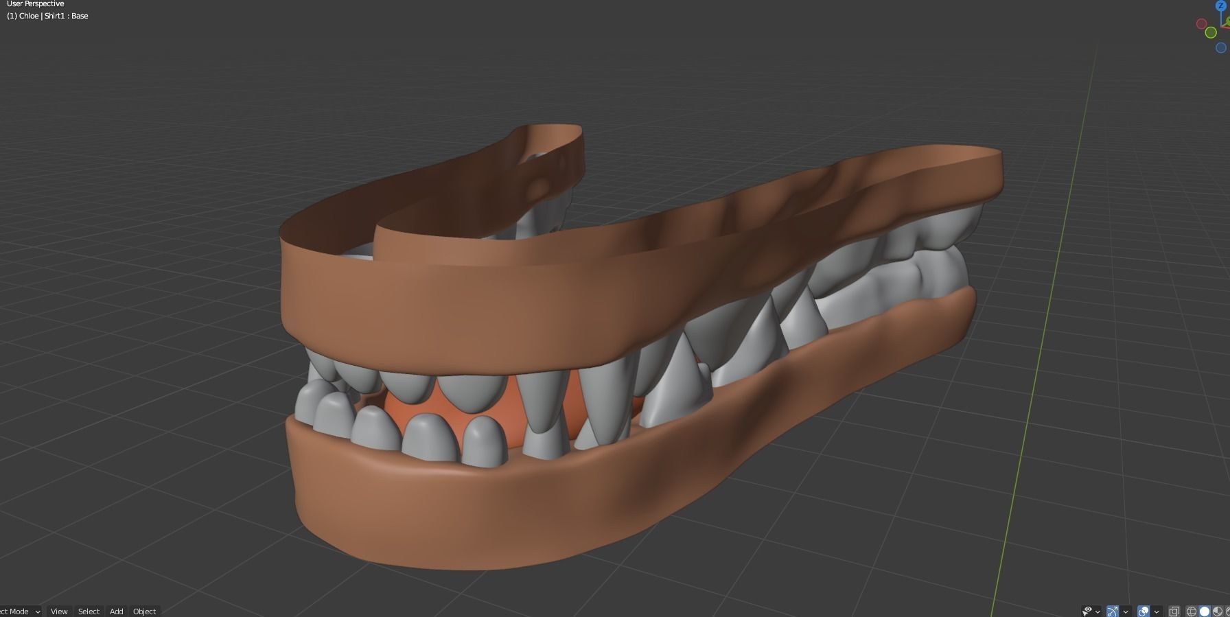Expand the overlays options dropdown arrow

[x=1157, y=612]
